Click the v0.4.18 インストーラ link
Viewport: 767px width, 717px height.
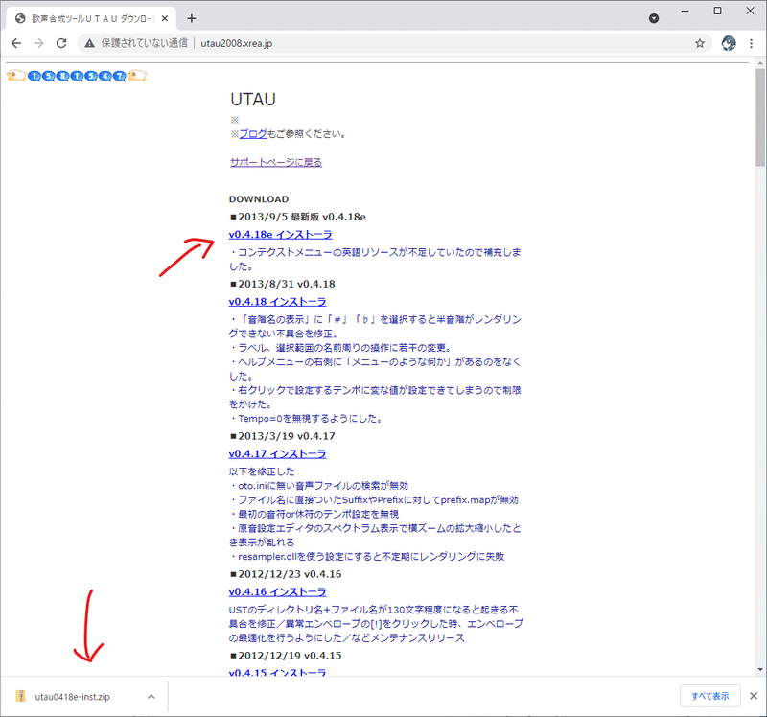[x=277, y=302]
